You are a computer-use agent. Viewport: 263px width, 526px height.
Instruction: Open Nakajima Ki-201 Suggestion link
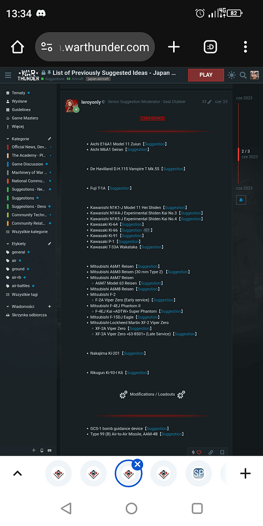coord(134,353)
